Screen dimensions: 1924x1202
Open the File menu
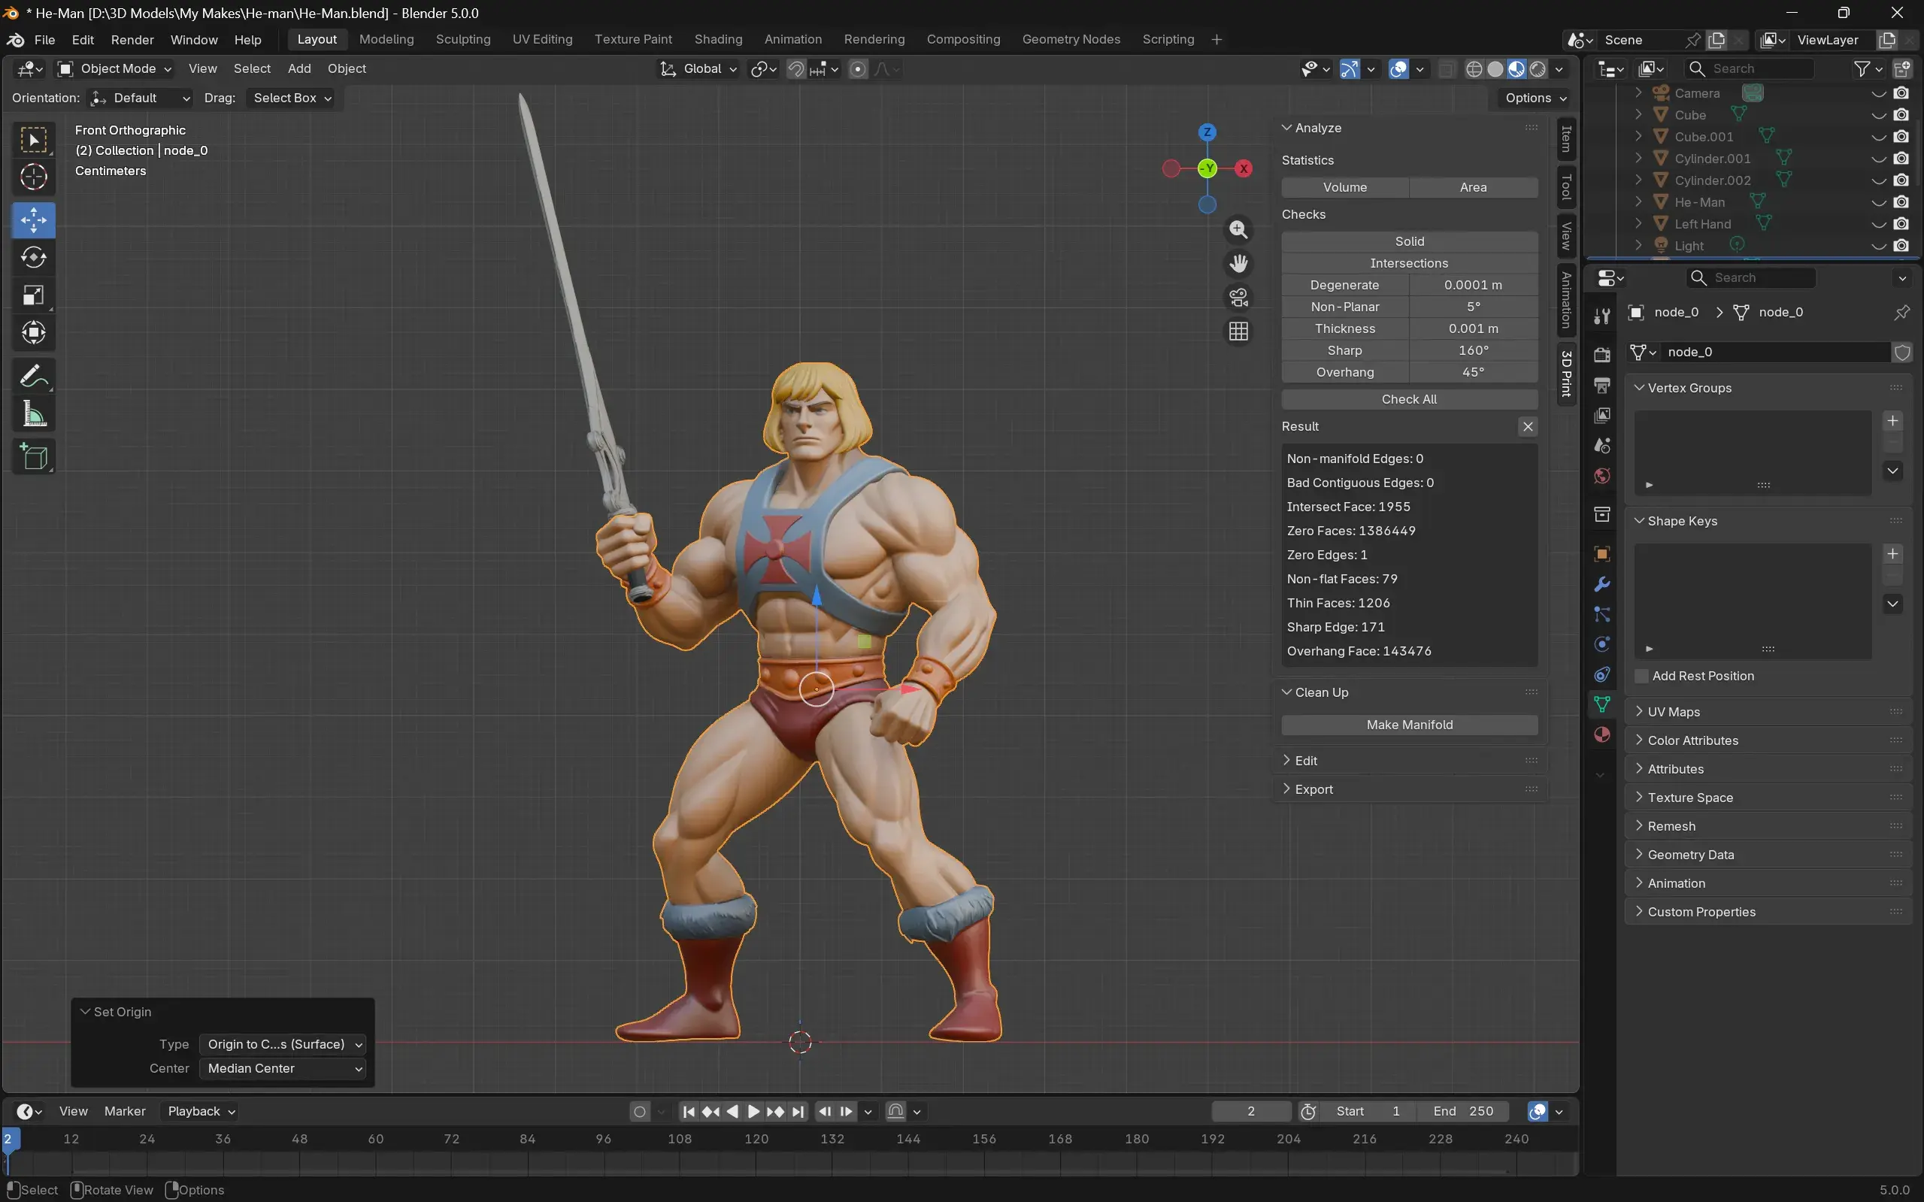click(44, 40)
